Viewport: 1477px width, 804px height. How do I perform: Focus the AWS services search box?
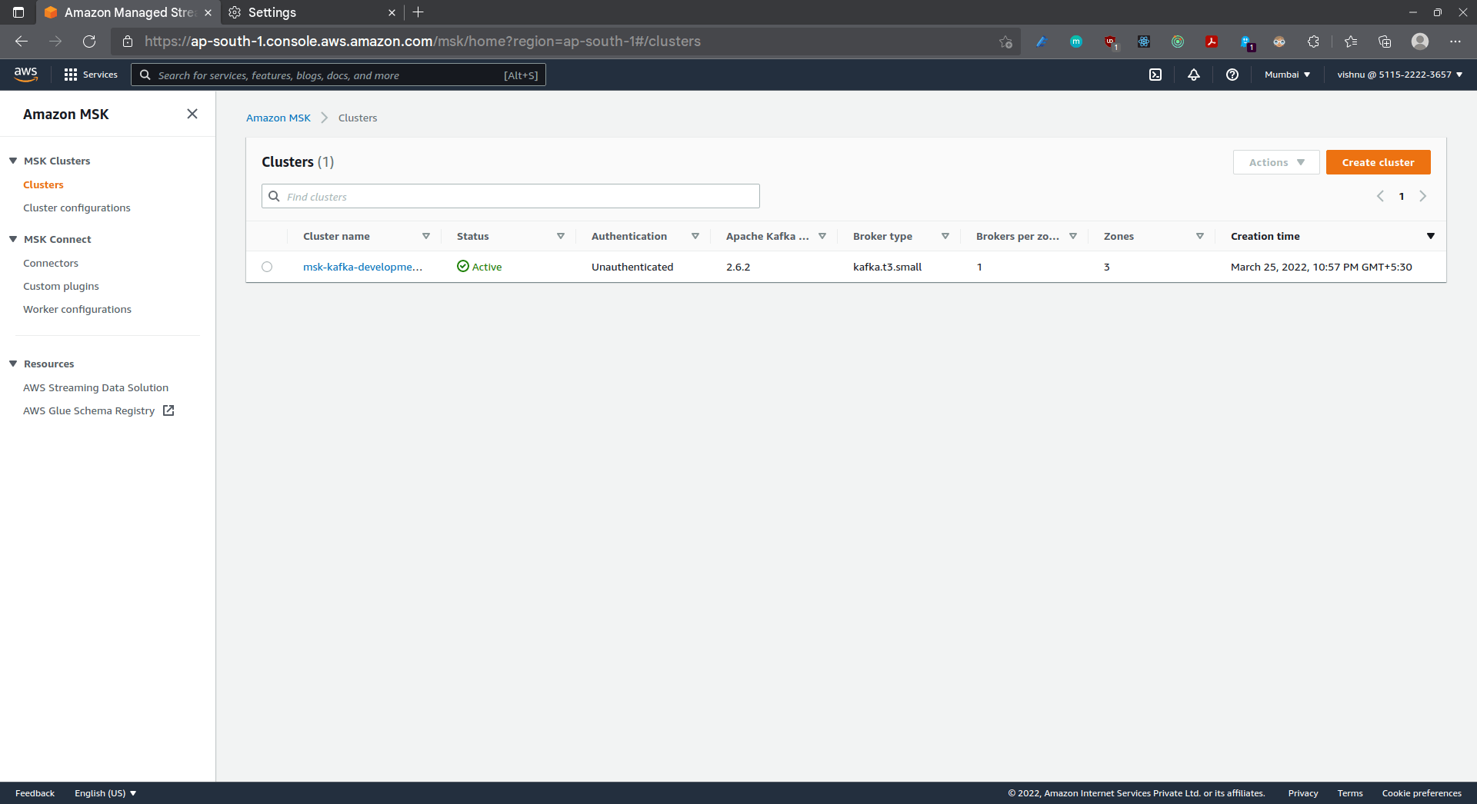[x=338, y=75]
